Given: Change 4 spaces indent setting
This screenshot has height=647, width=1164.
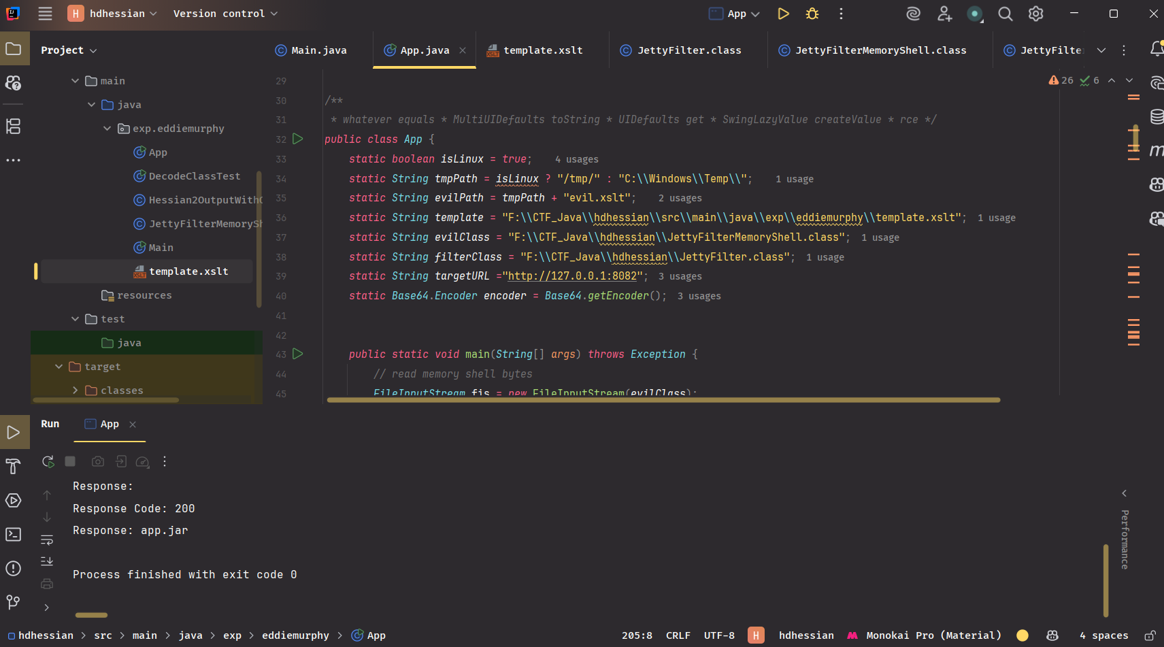Looking at the screenshot, I should click(x=1103, y=635).
